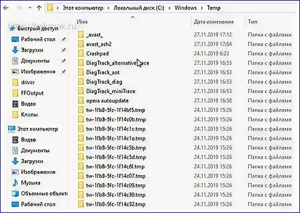Click pin icon beside pinned 'Загрузки'
The height and width of the screenshot is (213, 300).
(63, 50)
